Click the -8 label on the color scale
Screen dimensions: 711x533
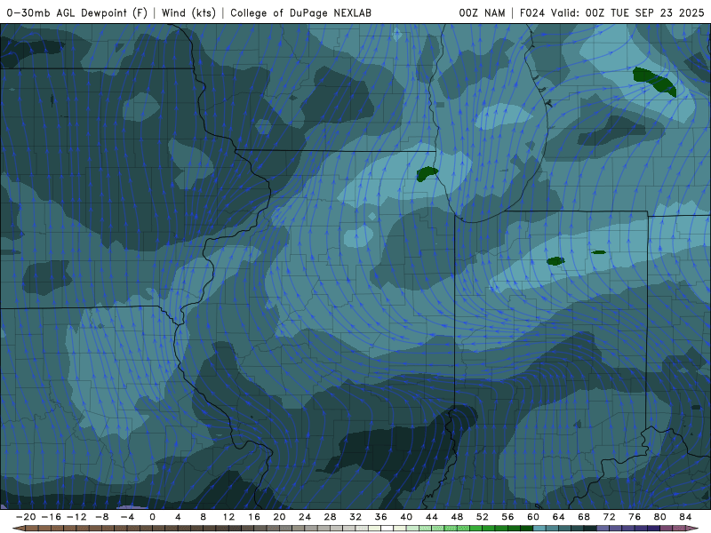click(x=101, y=517)
